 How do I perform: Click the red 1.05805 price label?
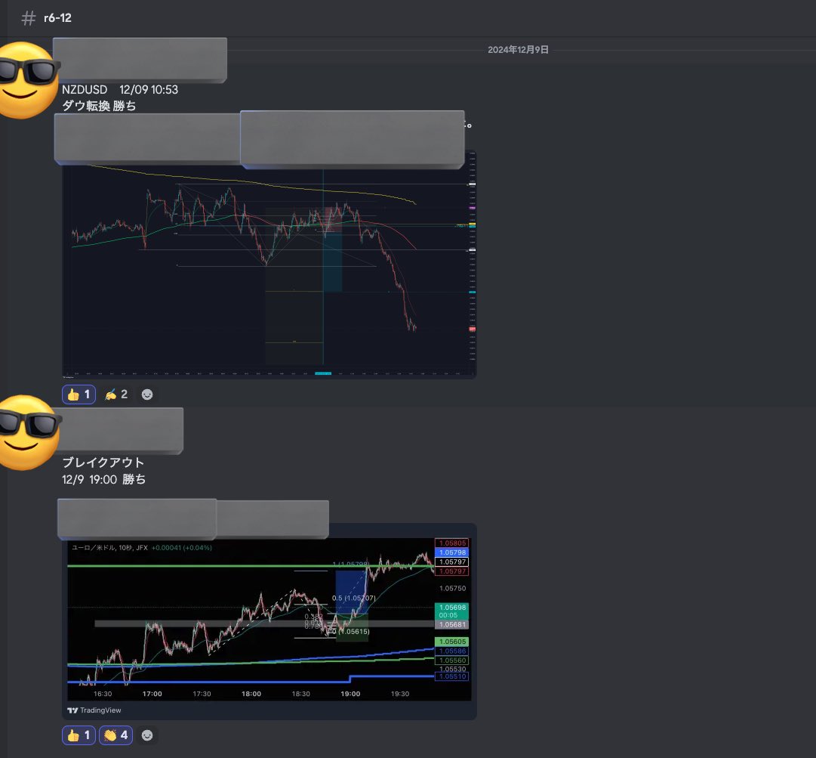451,543
